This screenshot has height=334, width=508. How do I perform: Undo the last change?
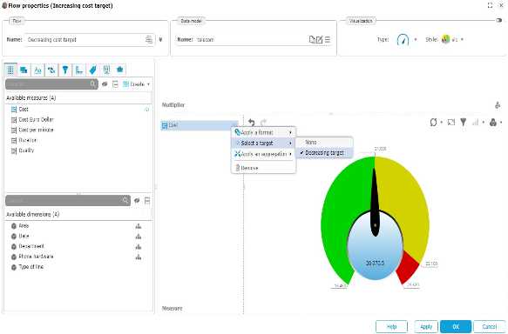coord(252,123)
